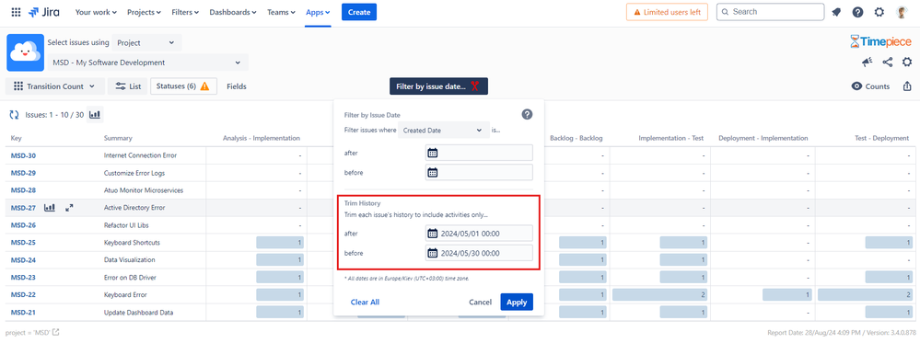The image size is (920, 343).
Task: Open issue MSD-22
Action: coord(23,295)
